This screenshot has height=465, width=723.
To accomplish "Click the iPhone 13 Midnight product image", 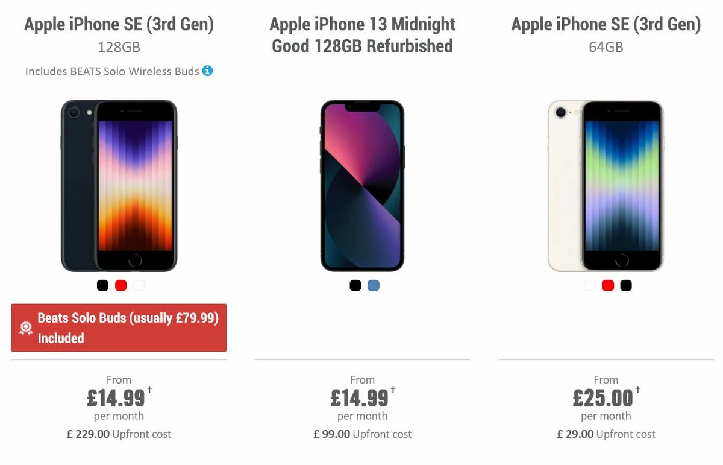I will click(x=362, y=184).
